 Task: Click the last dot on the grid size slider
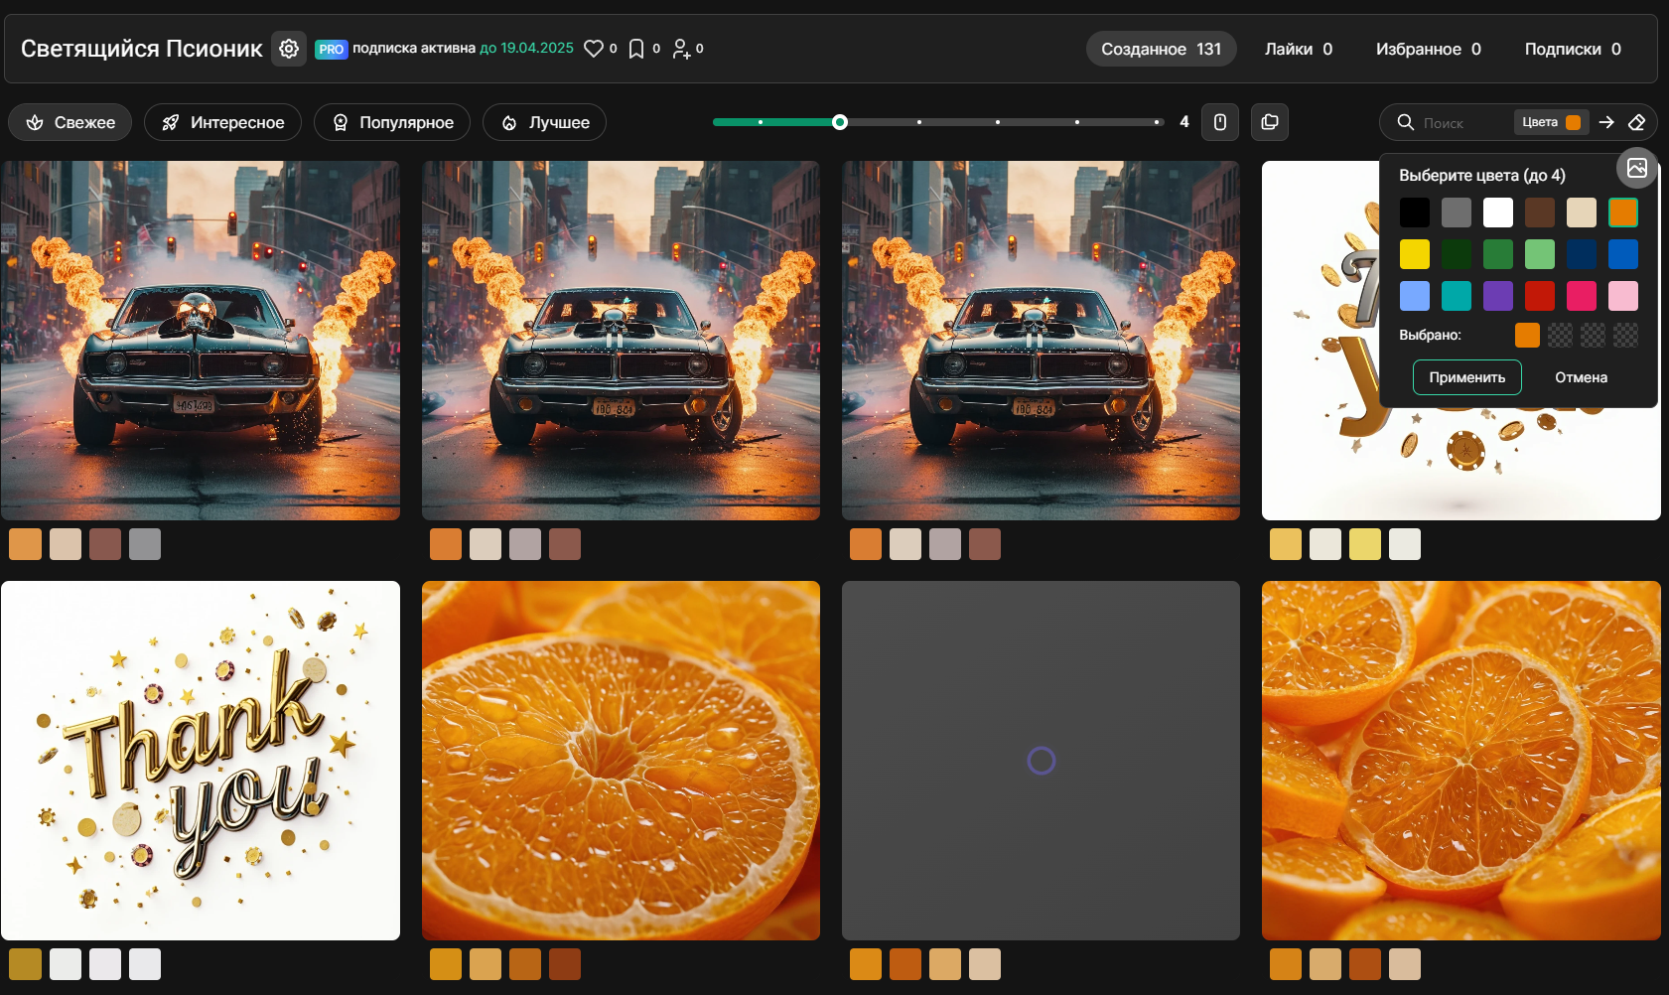tap(1157, 122)
